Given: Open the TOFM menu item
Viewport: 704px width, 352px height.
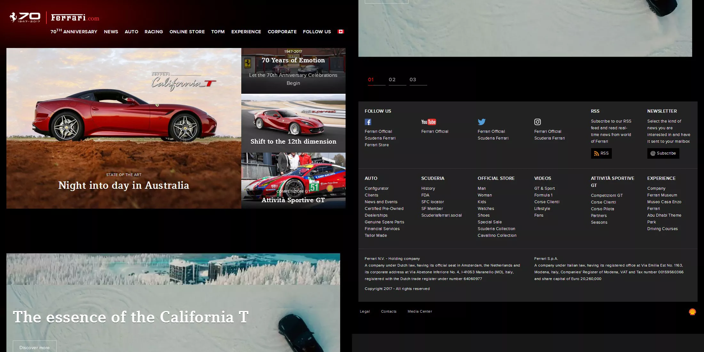Looking at the screenshot, I should [x=218, y=32].
